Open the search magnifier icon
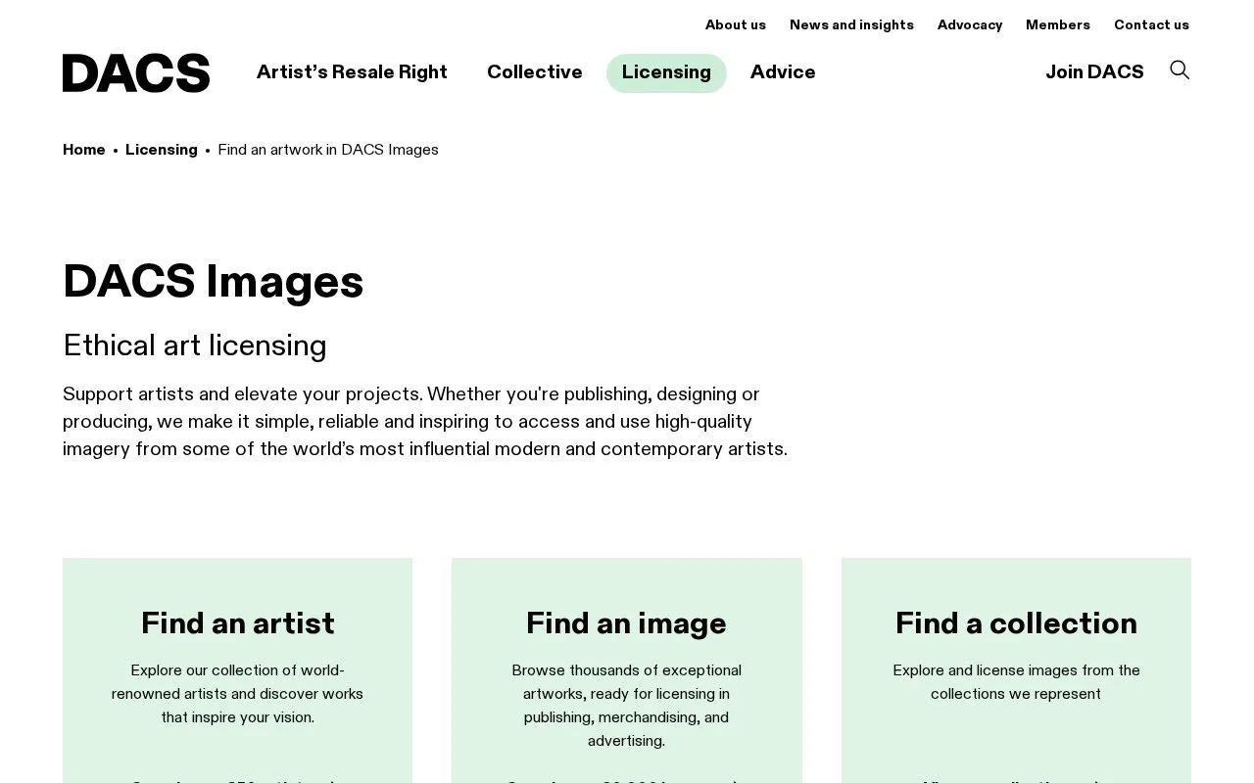 [x=1180, y=69]
